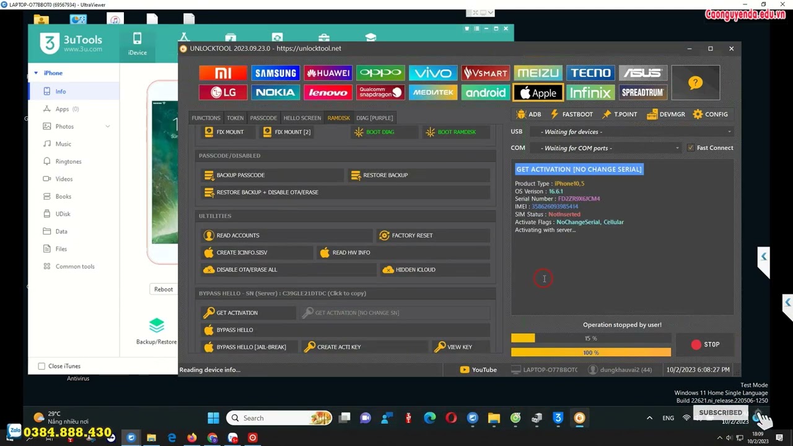Open the HELLO SCREEN tab
The height and width of the screenshot is (446, 793).
[x=302, y=118]
